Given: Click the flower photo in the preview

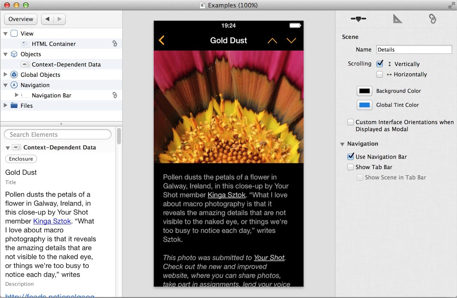Looking at the screenshot, I should 229,107.
